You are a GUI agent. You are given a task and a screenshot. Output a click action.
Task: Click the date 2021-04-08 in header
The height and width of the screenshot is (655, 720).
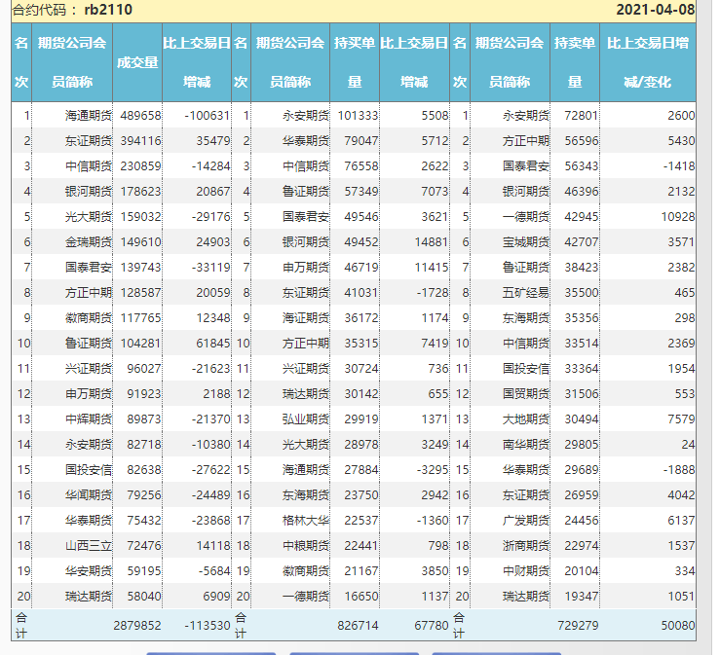(656, 11)
